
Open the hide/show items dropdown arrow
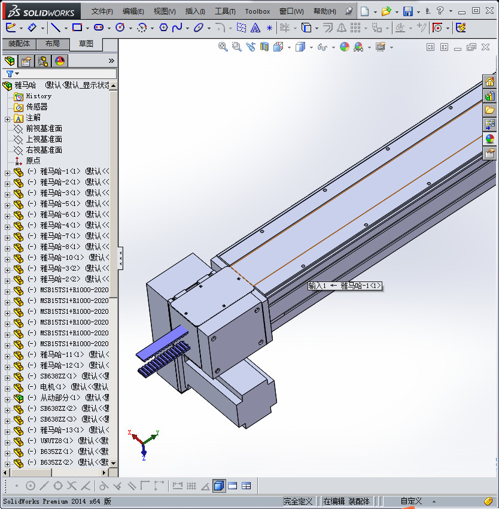[333, 47]
